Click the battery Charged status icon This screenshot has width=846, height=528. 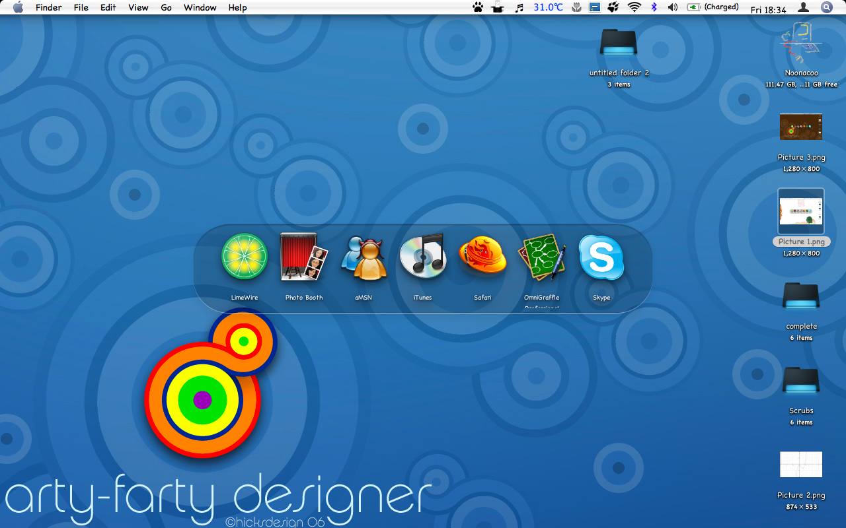tap(713, 7)
